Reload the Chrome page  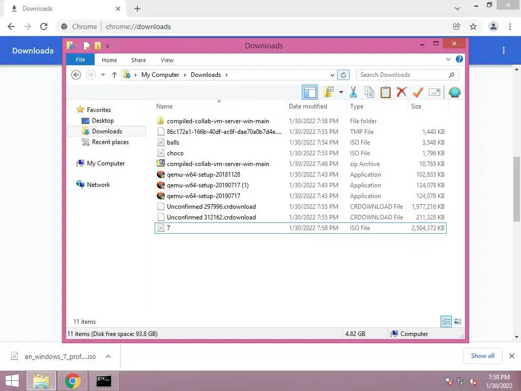pyautogui.click(x=44, y=26)
